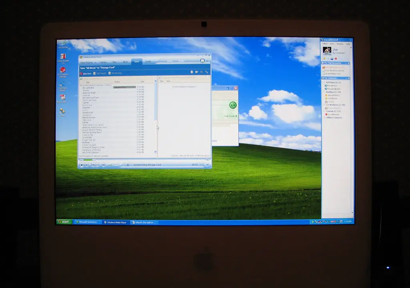Screen dimensions: 410x288
Task: Open the View menu in Trillian
Action: click(332, 44)
